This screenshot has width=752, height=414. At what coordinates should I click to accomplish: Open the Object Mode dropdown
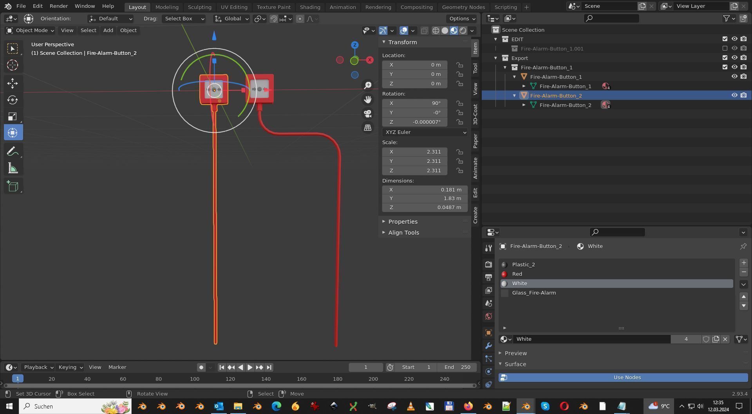[x=30, y=31]
